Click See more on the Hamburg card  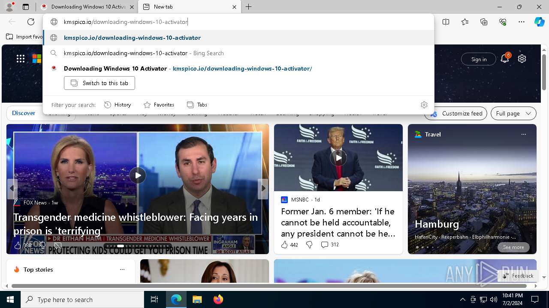[x=513, y=247]
